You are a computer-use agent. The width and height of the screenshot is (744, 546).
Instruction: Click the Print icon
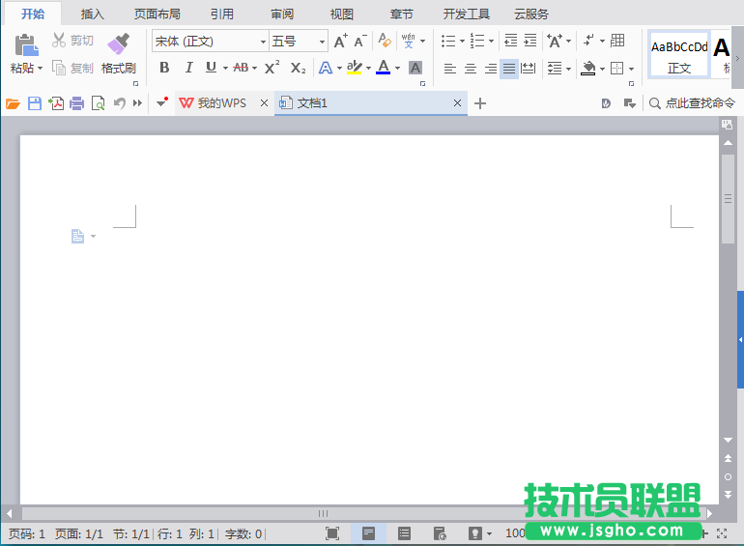77,103
